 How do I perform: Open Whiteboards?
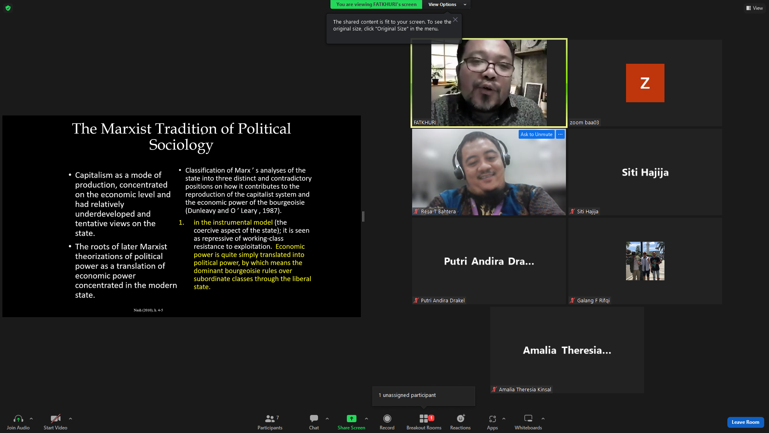coord(528,422)
